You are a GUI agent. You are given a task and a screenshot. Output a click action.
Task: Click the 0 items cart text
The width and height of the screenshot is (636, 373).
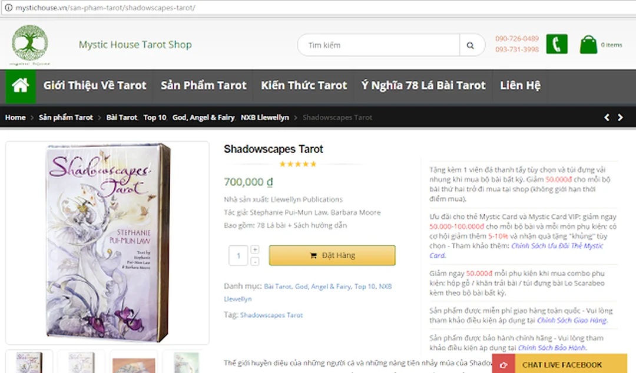611,45
